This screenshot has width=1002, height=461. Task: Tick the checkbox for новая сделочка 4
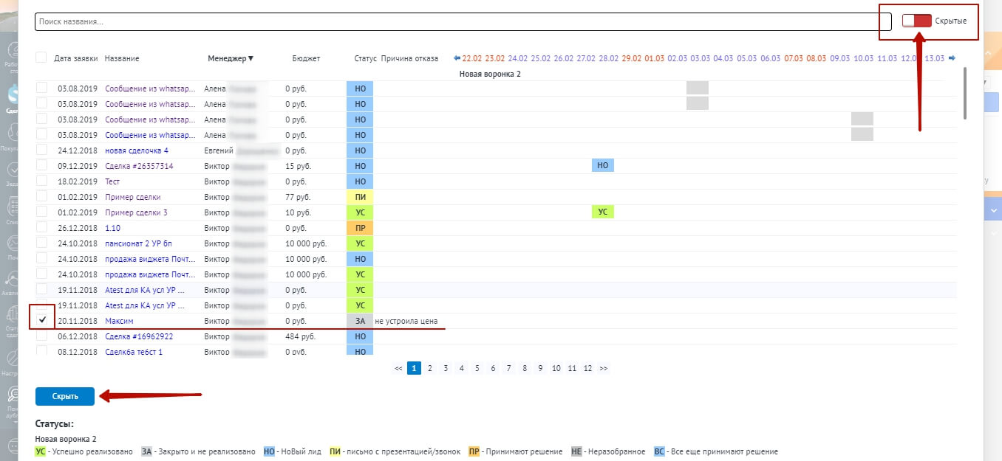click(42, 150)
